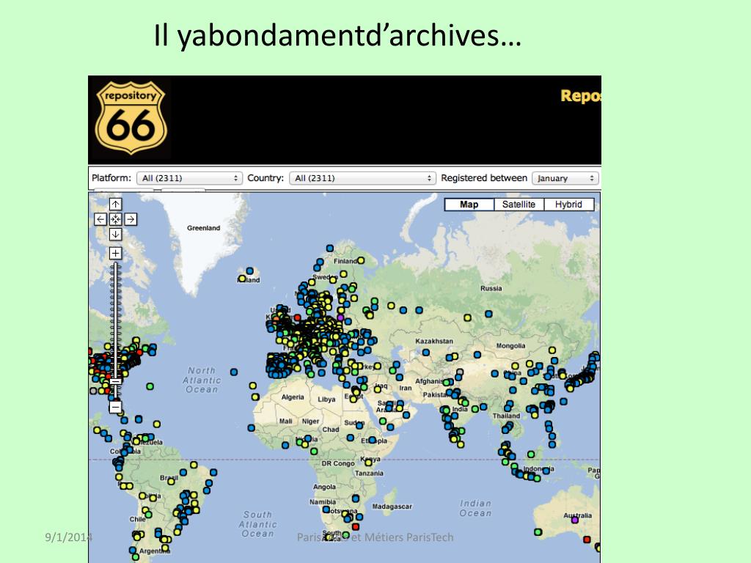
Task: Click the Russia label on the map
Action: (x=491, y=288)
